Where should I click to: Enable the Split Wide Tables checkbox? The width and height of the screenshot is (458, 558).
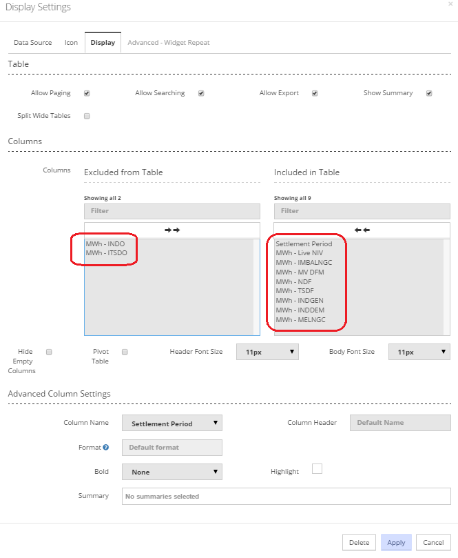pos(87,116)
